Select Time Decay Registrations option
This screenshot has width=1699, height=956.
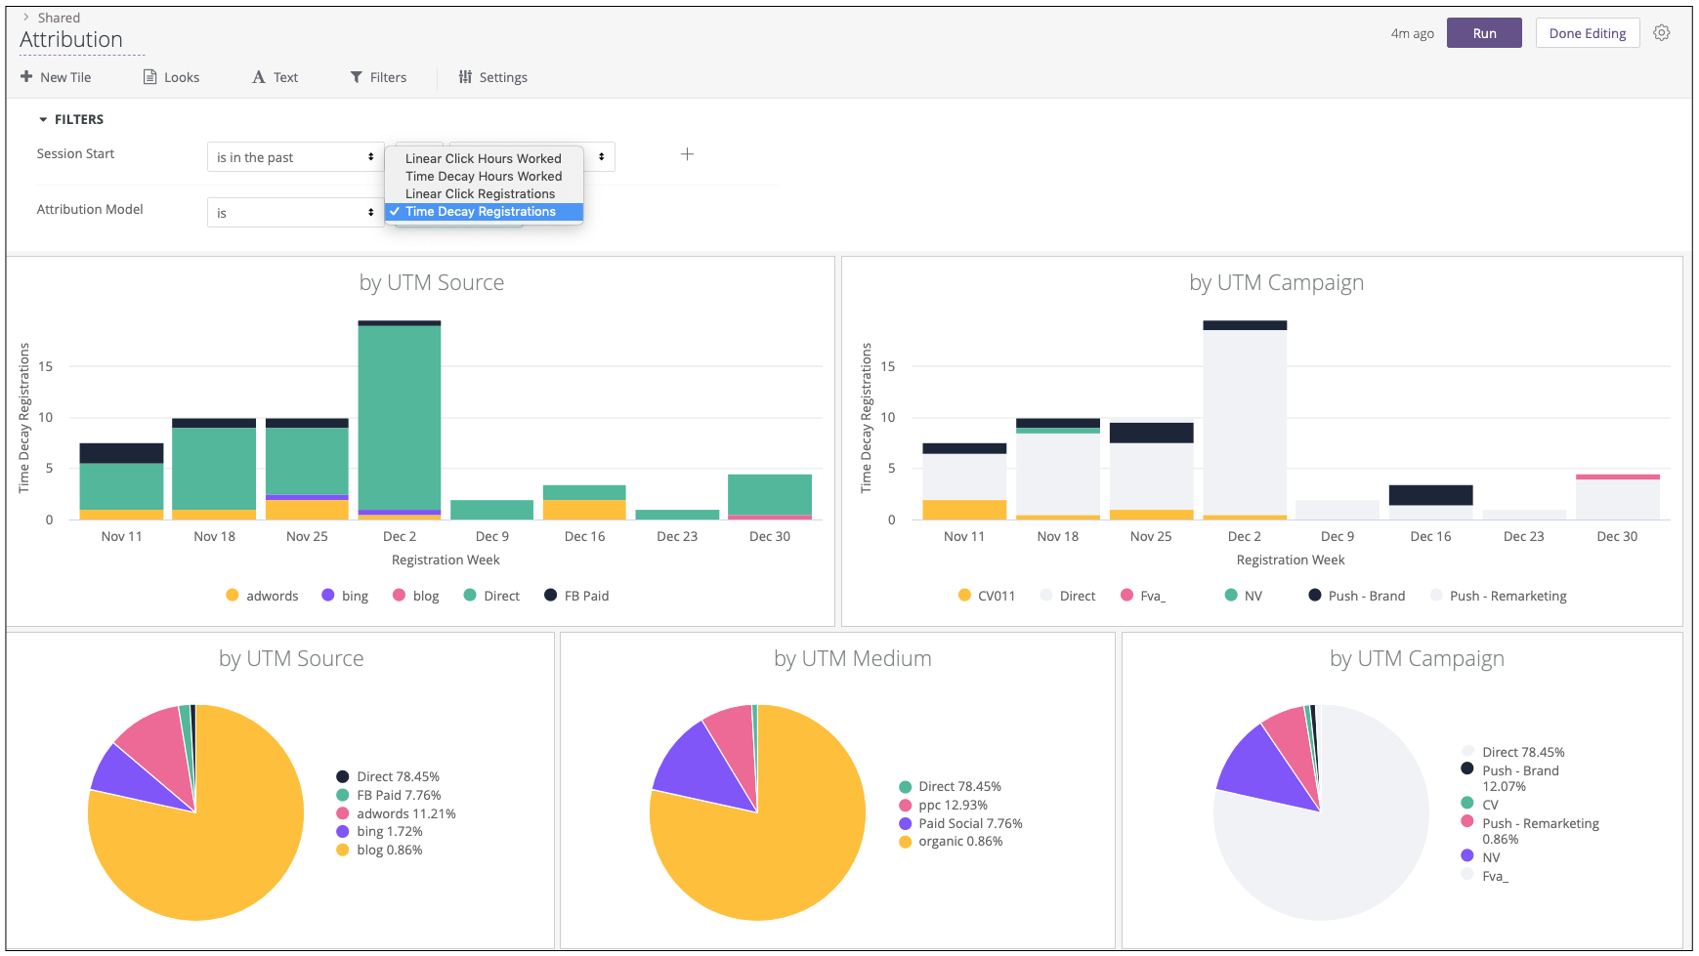(484, 211)
